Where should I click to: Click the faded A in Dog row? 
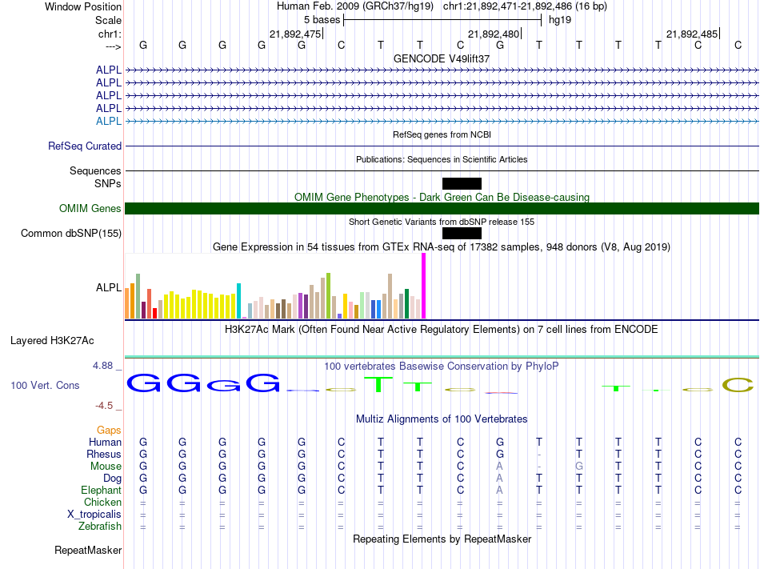(500, 479)
